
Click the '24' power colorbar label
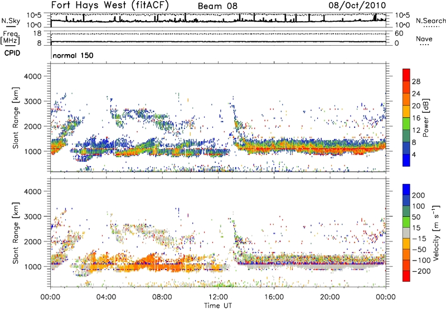(x=416, y=94)
